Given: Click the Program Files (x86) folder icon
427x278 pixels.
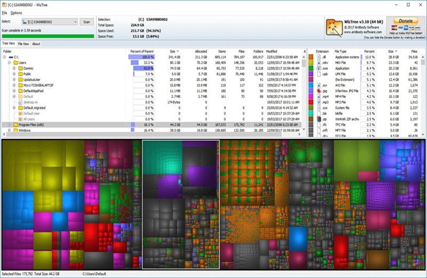Looking at the screenshot, I should [x=16, y=125].
